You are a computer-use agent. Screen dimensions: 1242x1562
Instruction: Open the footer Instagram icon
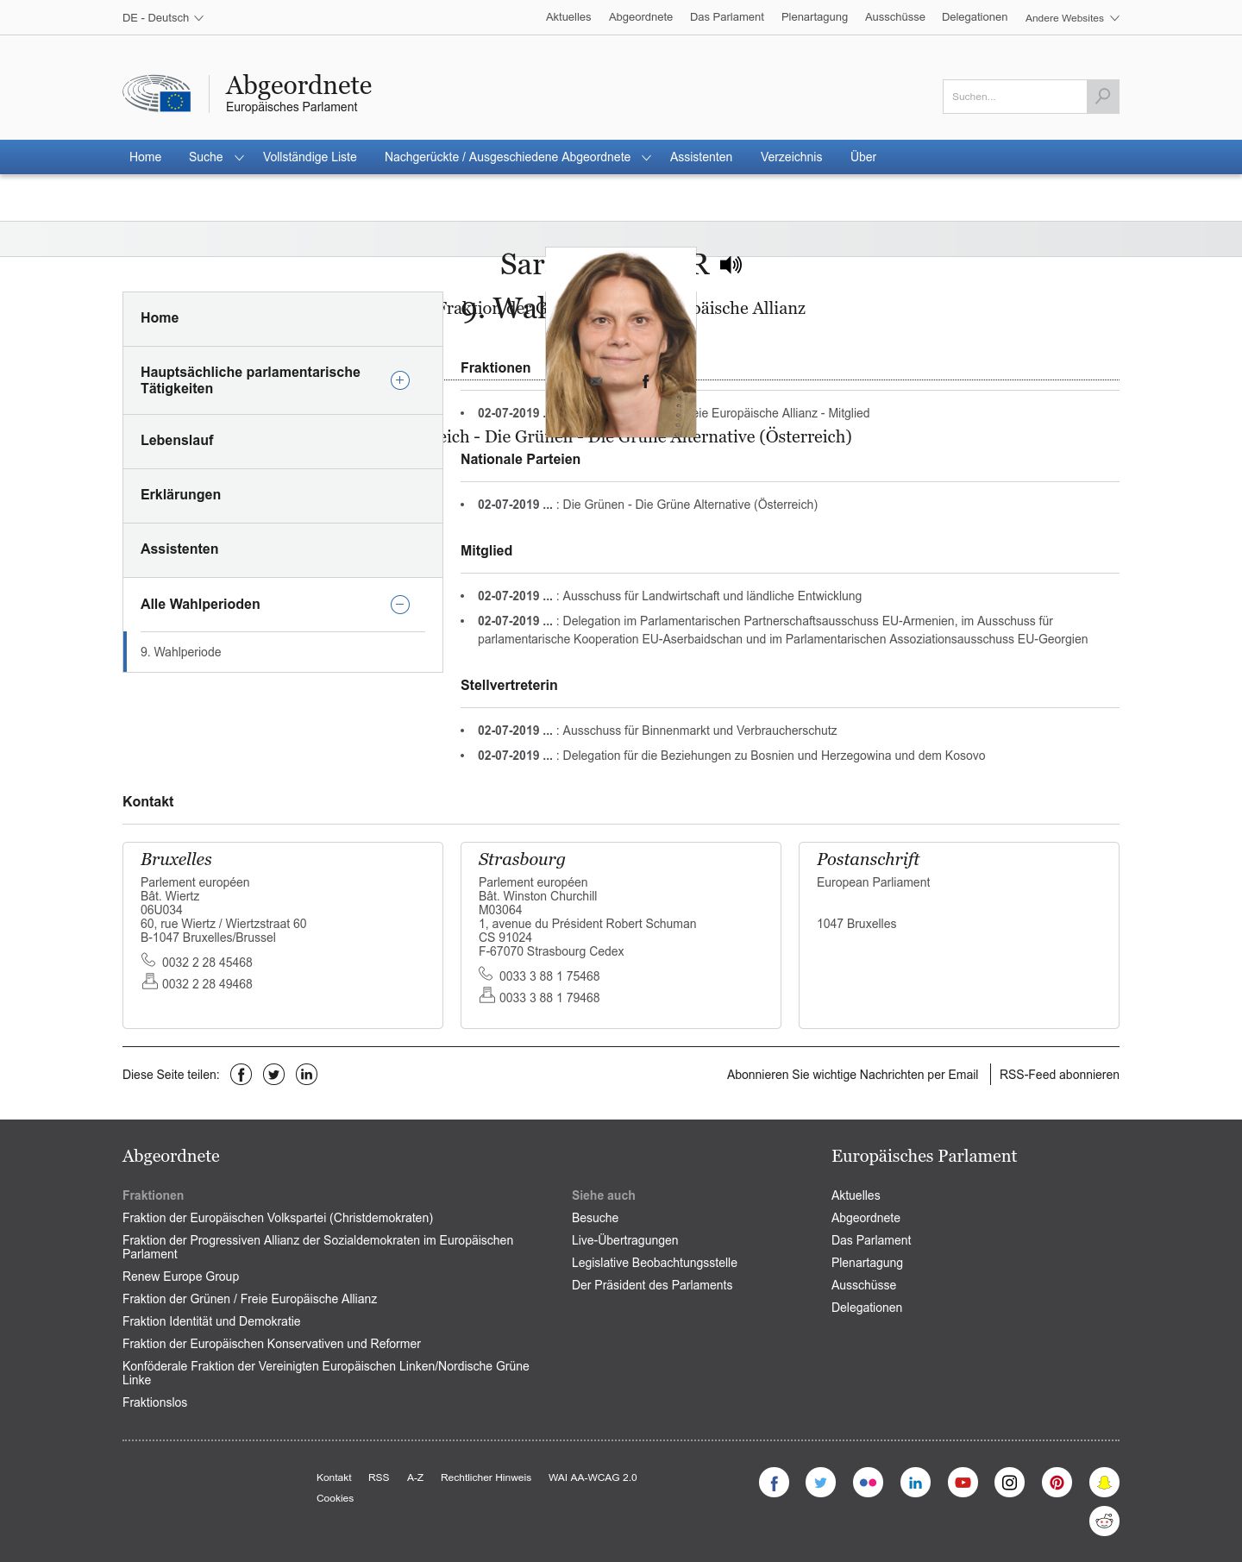pyautogui.click(x=1010, y=1483)
